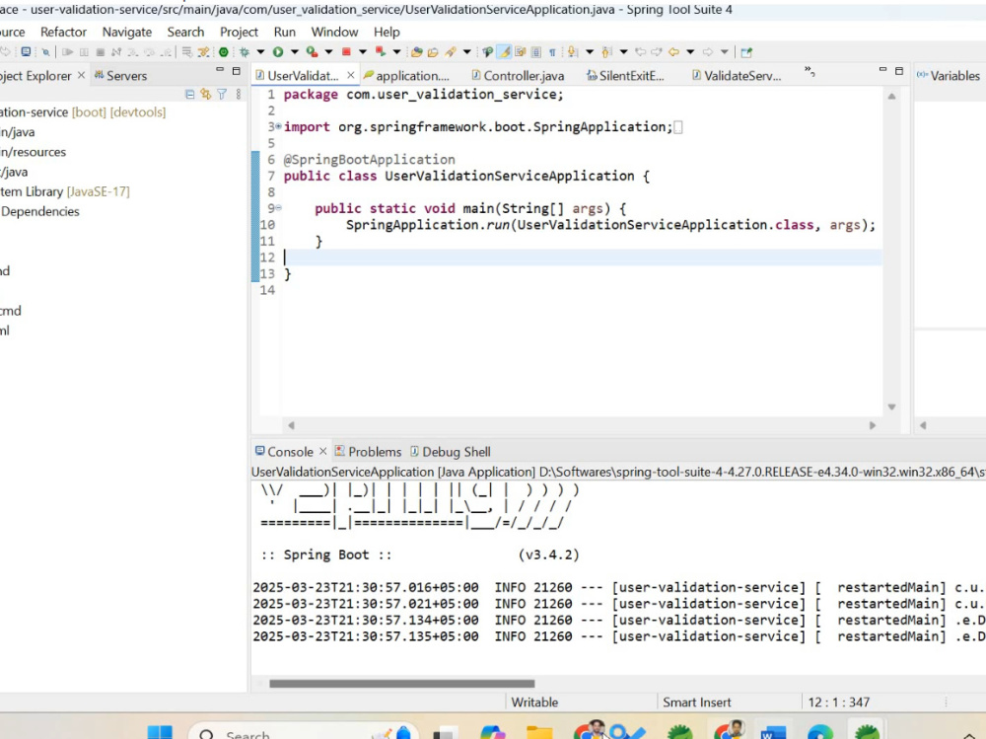Click the Open Perspective icon
The image size is (986, 739).
746,52
